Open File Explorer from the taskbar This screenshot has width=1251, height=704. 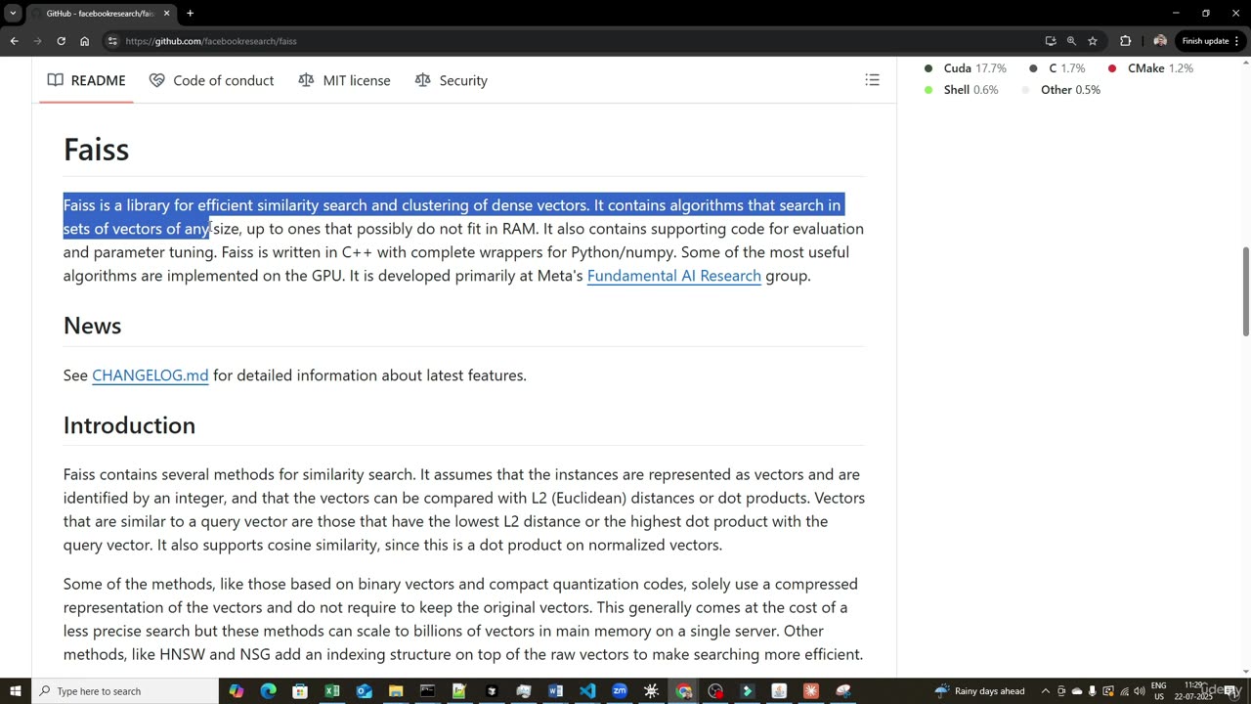pos(395,691)
